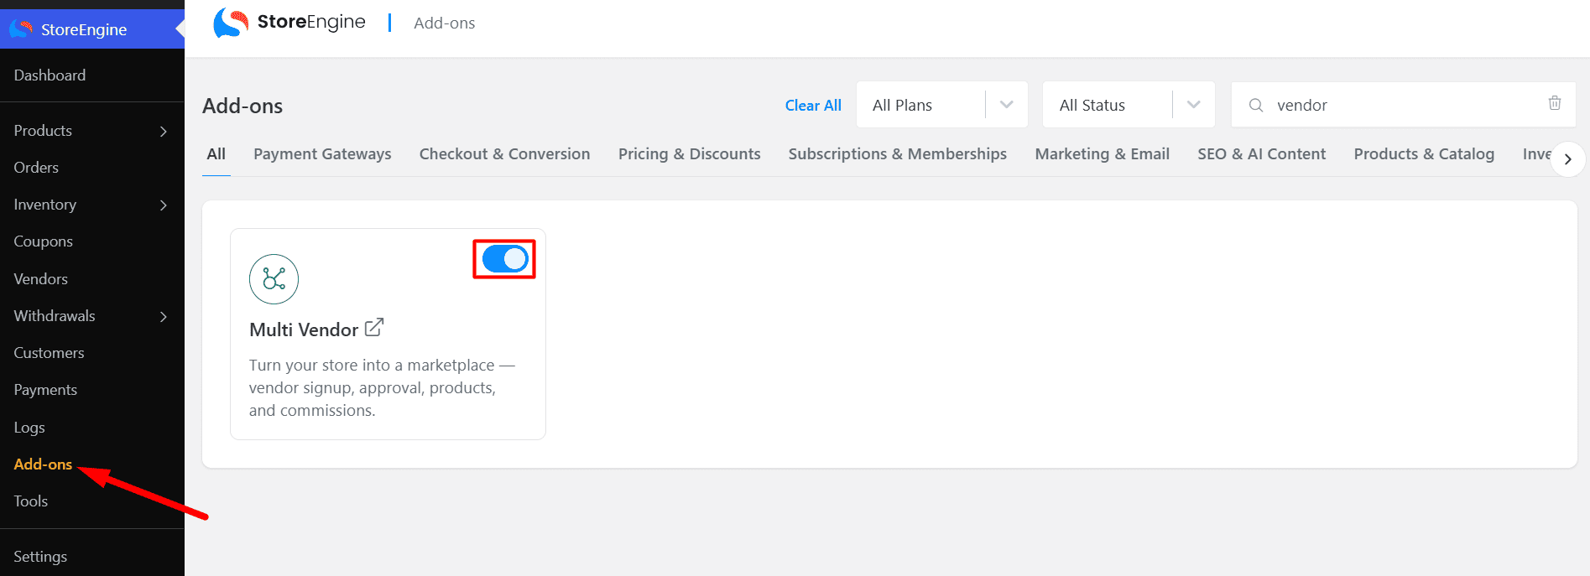Image resolution: width=1590 pixels, height=576 pixels.
Task: Open Add-ons in the sidebar
Action: [43, 464]
